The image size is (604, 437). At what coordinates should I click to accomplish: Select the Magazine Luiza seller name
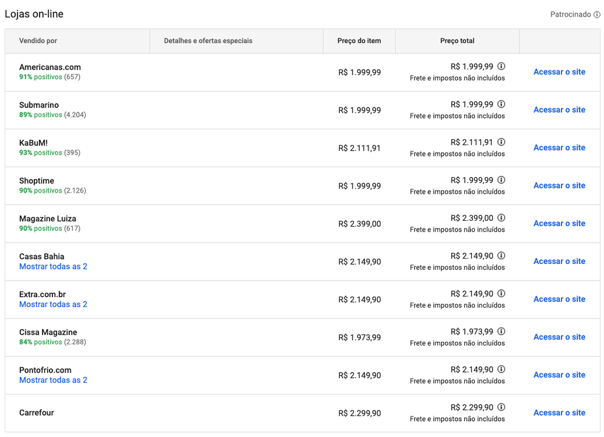[48, 218]
